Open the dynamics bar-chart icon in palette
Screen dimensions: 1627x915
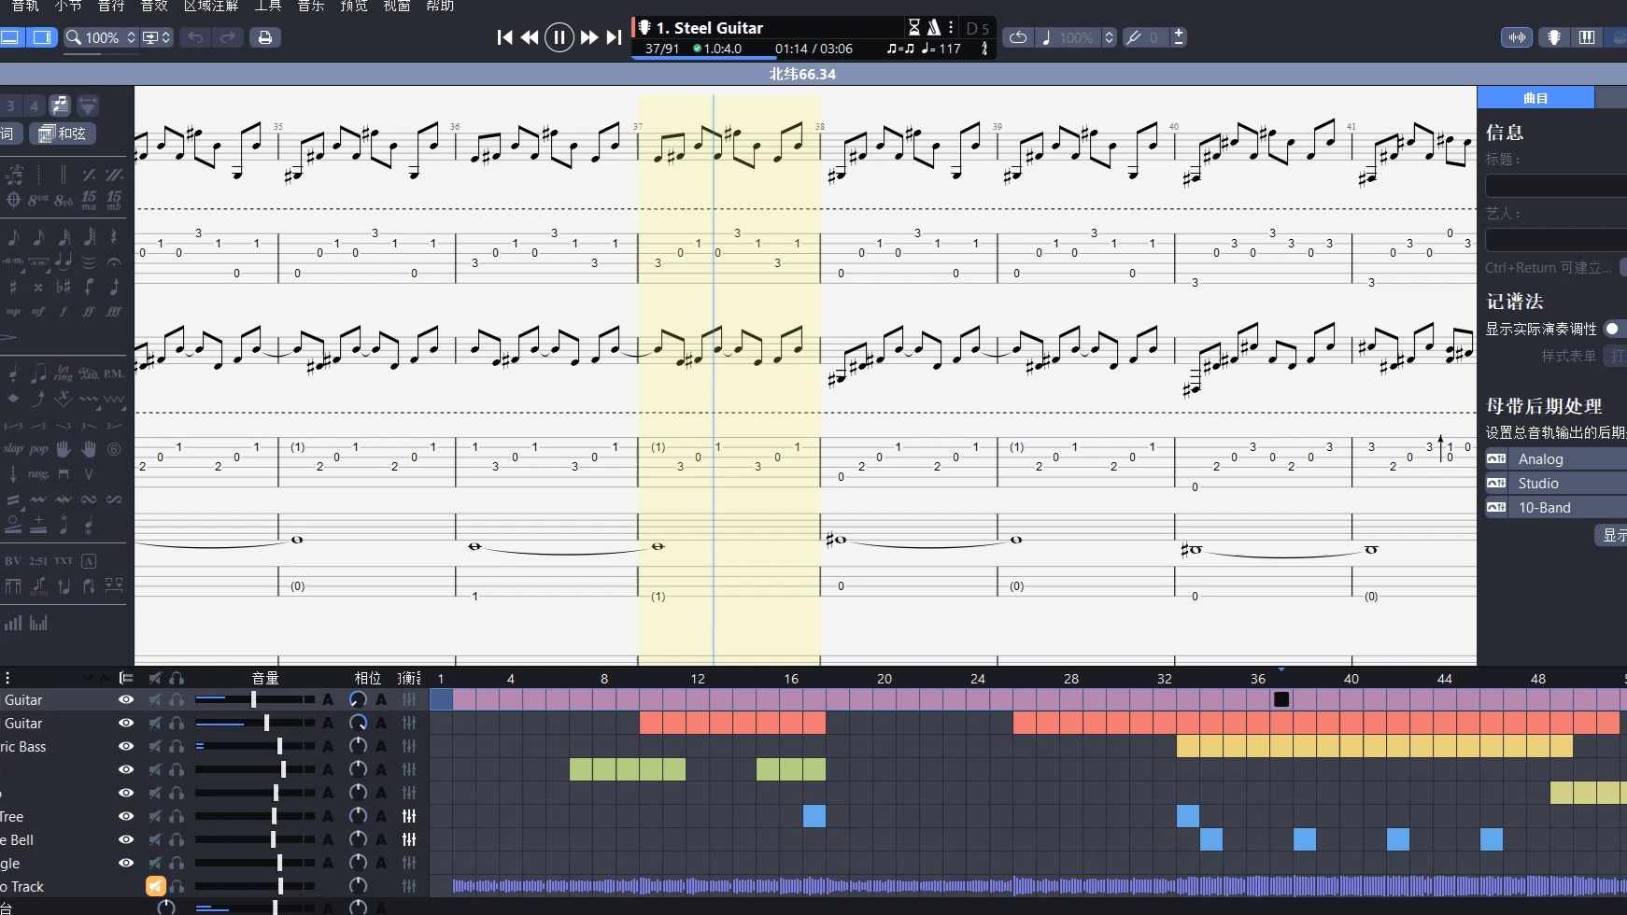coord(13,623)
